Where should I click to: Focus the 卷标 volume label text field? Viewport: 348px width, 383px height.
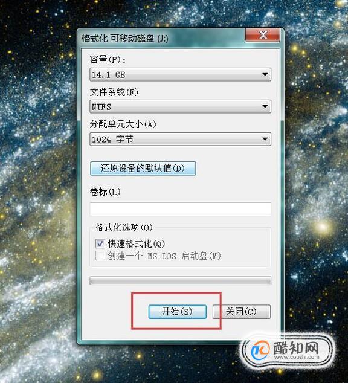point(180,209)
